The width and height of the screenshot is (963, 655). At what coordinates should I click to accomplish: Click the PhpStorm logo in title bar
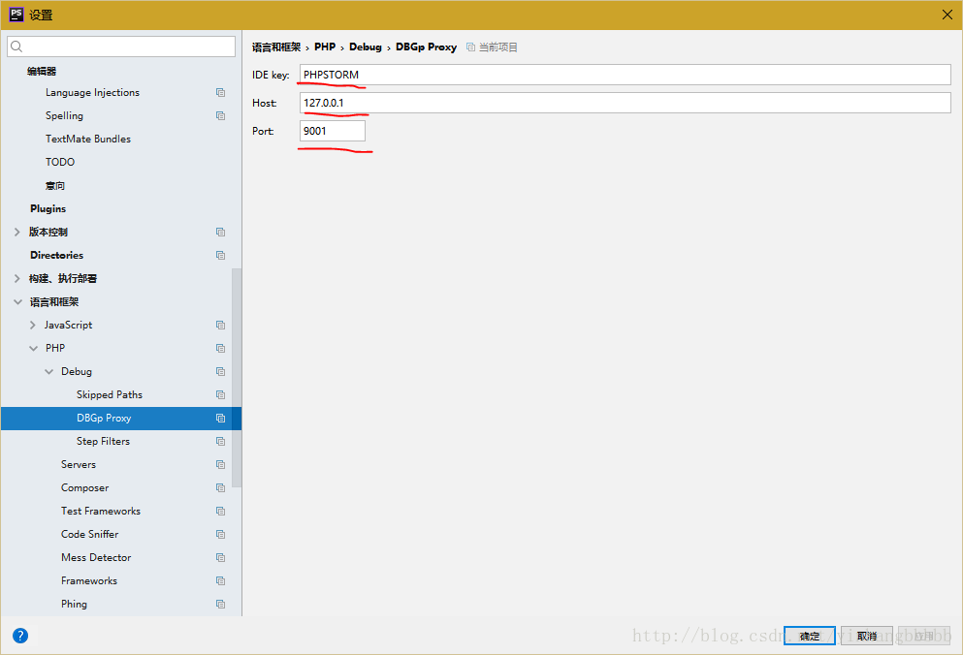pyautogui.click(x=16, y=15)
